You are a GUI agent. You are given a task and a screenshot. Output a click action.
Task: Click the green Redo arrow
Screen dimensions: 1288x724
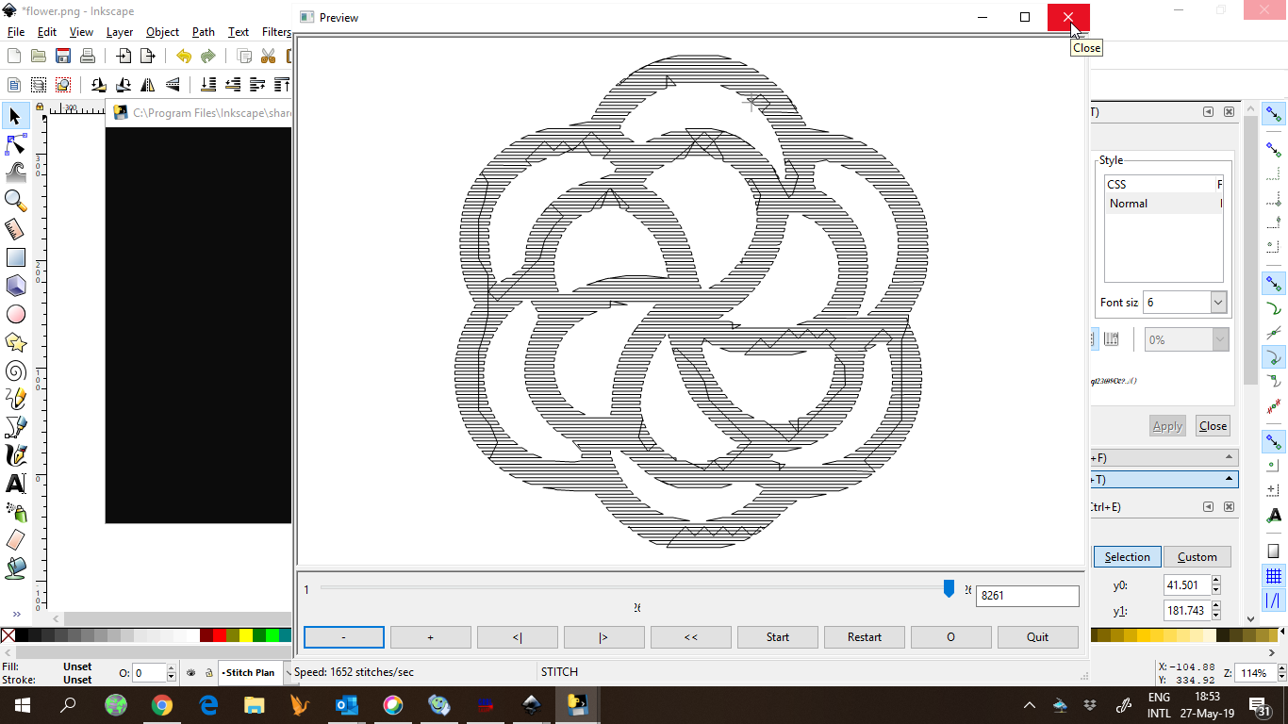point(208,57)
